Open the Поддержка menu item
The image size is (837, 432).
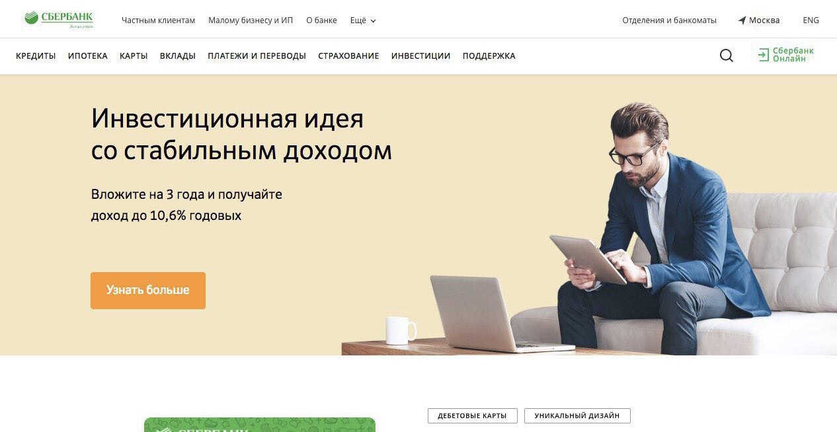[489, 56]
